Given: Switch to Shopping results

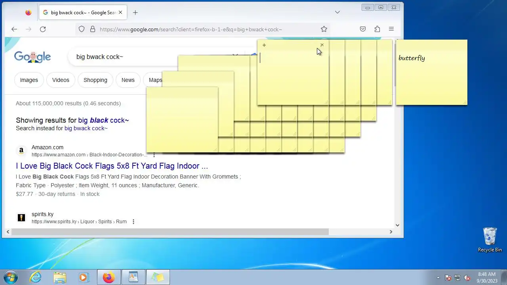Looking at the screenshot, I should [95, 80].
